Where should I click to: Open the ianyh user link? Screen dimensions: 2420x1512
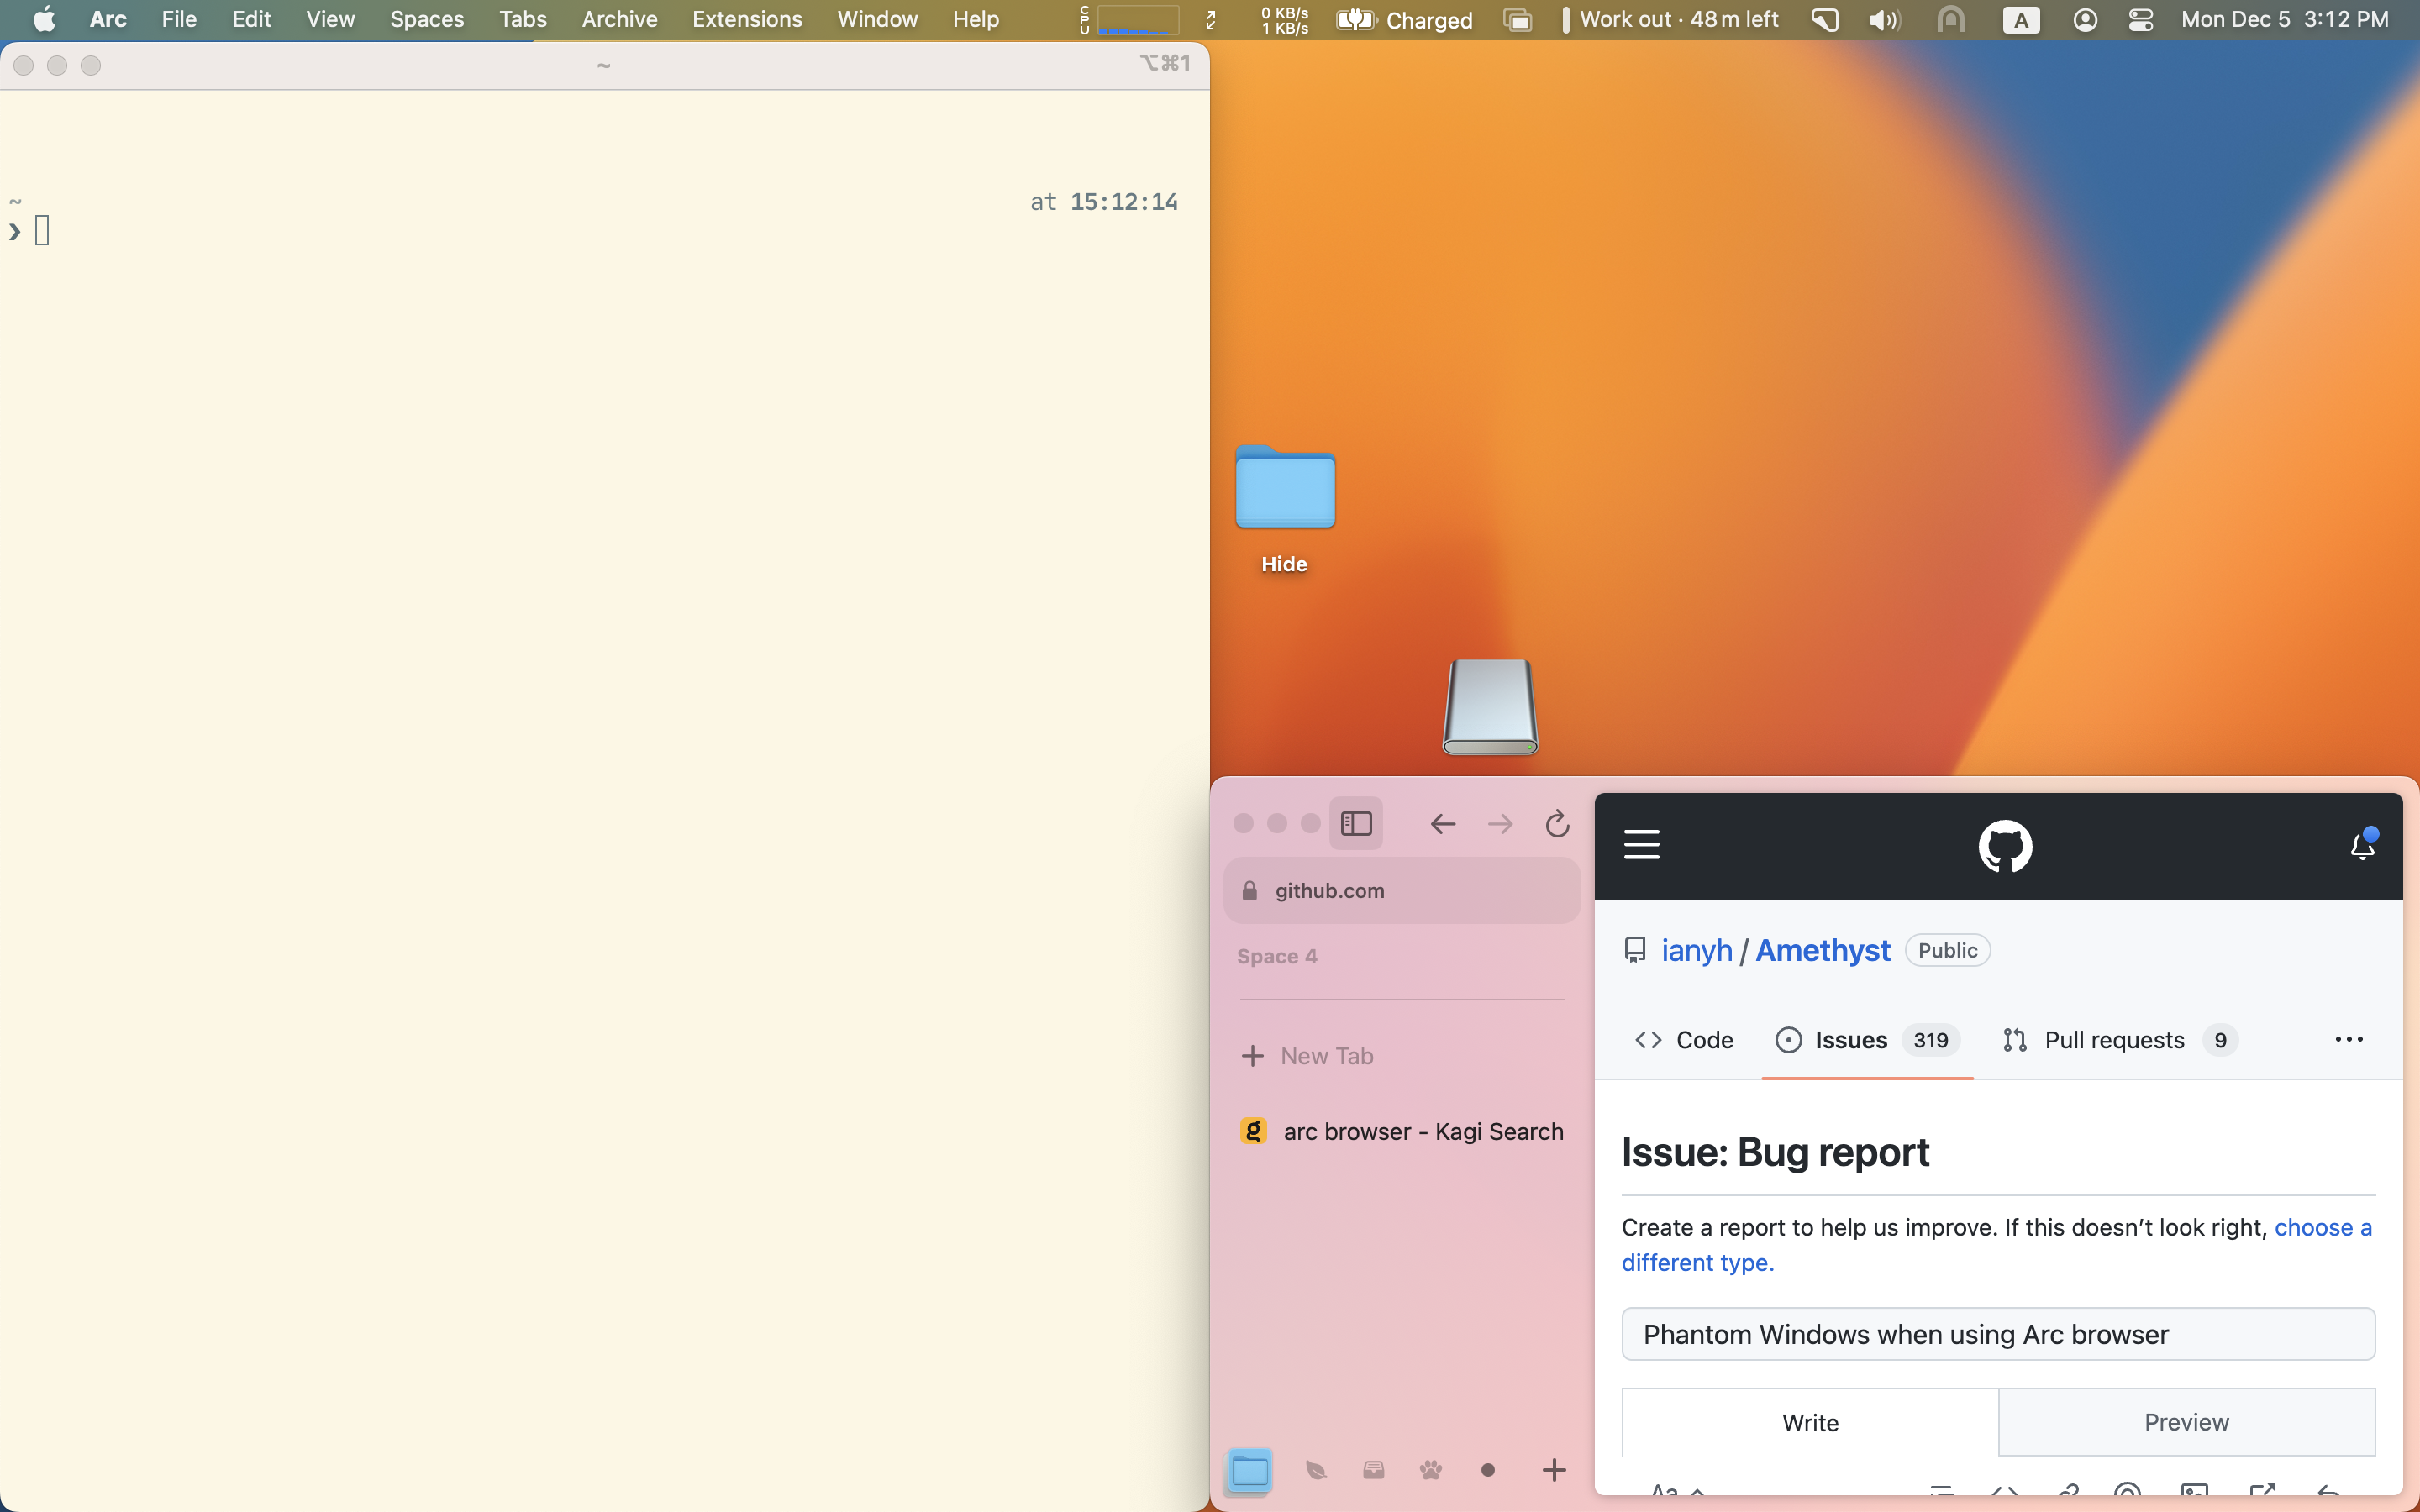tap(1697, 950)
